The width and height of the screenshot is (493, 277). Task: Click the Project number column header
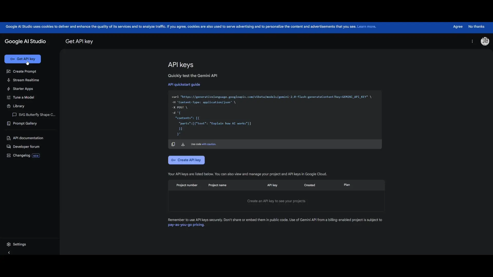click(x=187, y=185)
